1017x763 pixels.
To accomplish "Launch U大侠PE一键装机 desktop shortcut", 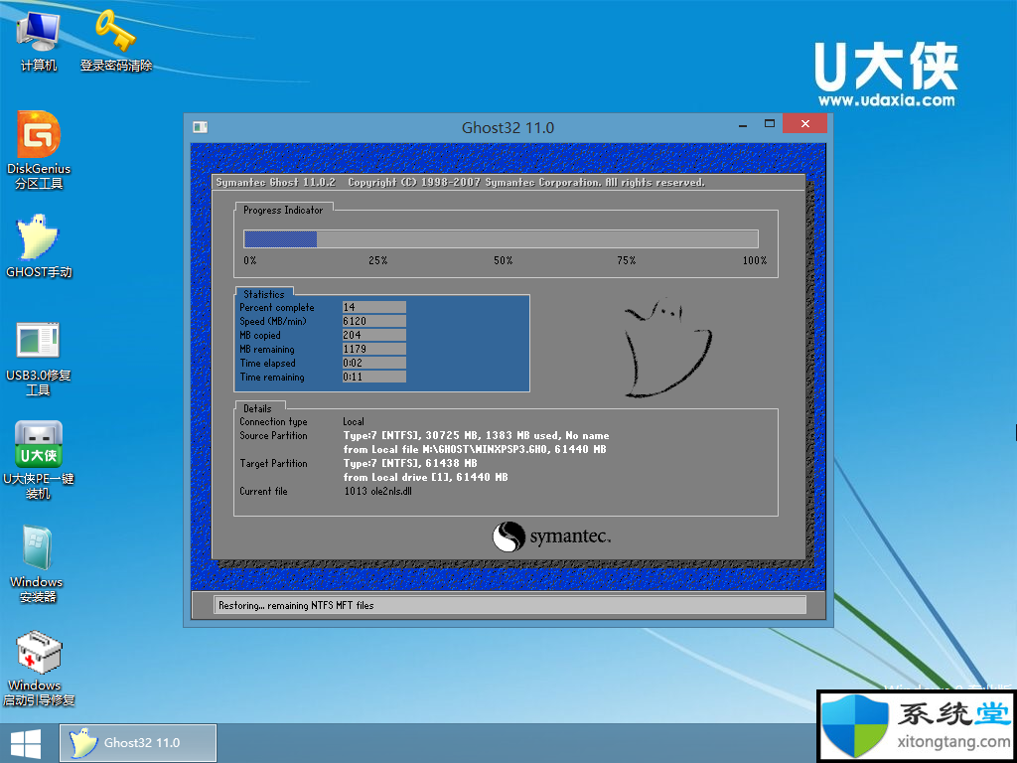I will pos(39,461).
